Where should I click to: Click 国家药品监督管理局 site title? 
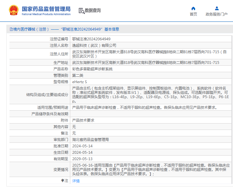tap(46, 9)
